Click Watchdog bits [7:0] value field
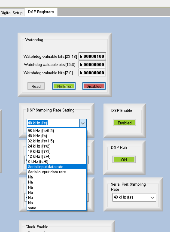 point(92,72)
